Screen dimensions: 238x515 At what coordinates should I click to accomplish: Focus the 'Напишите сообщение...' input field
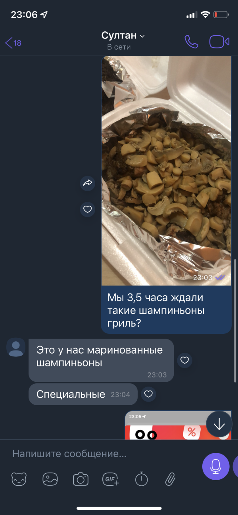point(103,454)
